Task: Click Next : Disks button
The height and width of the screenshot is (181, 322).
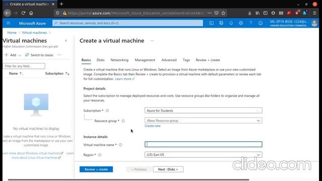Action: click(168, 169)
